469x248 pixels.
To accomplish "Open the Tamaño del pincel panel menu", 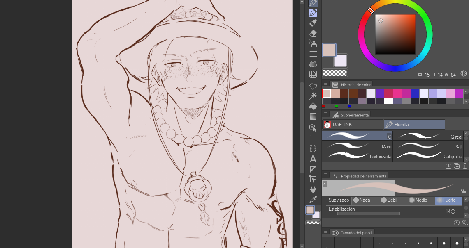I will pyautogui.click(x=325, y=231).
